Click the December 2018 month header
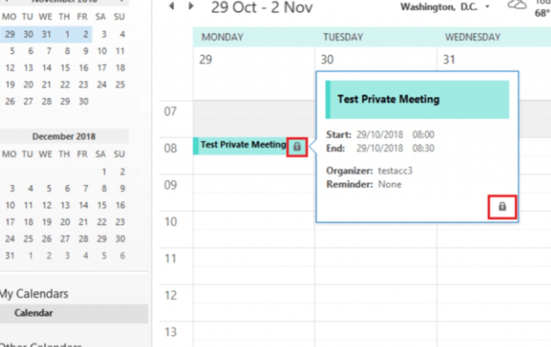The image size is (551, 347). pos(64,137)
